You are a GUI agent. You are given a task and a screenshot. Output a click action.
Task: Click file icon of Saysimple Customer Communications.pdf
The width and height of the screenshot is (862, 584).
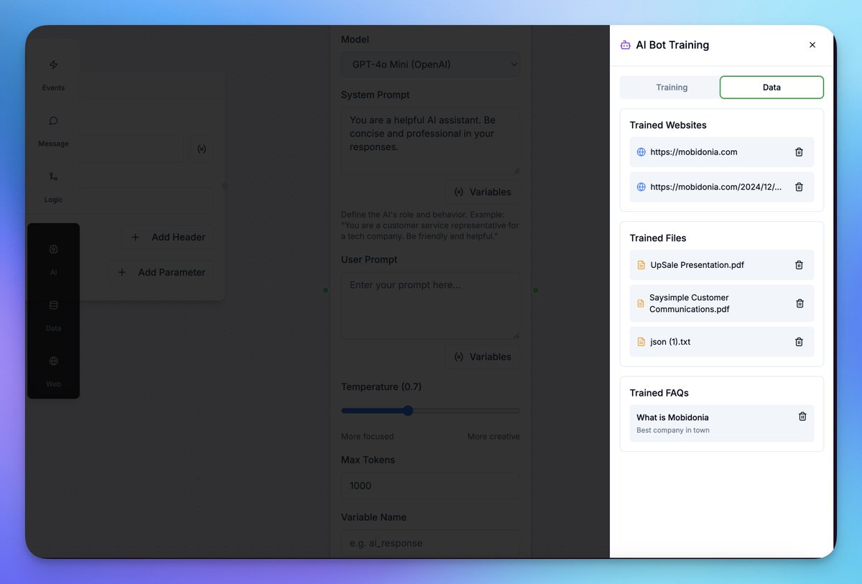(641, 303)
